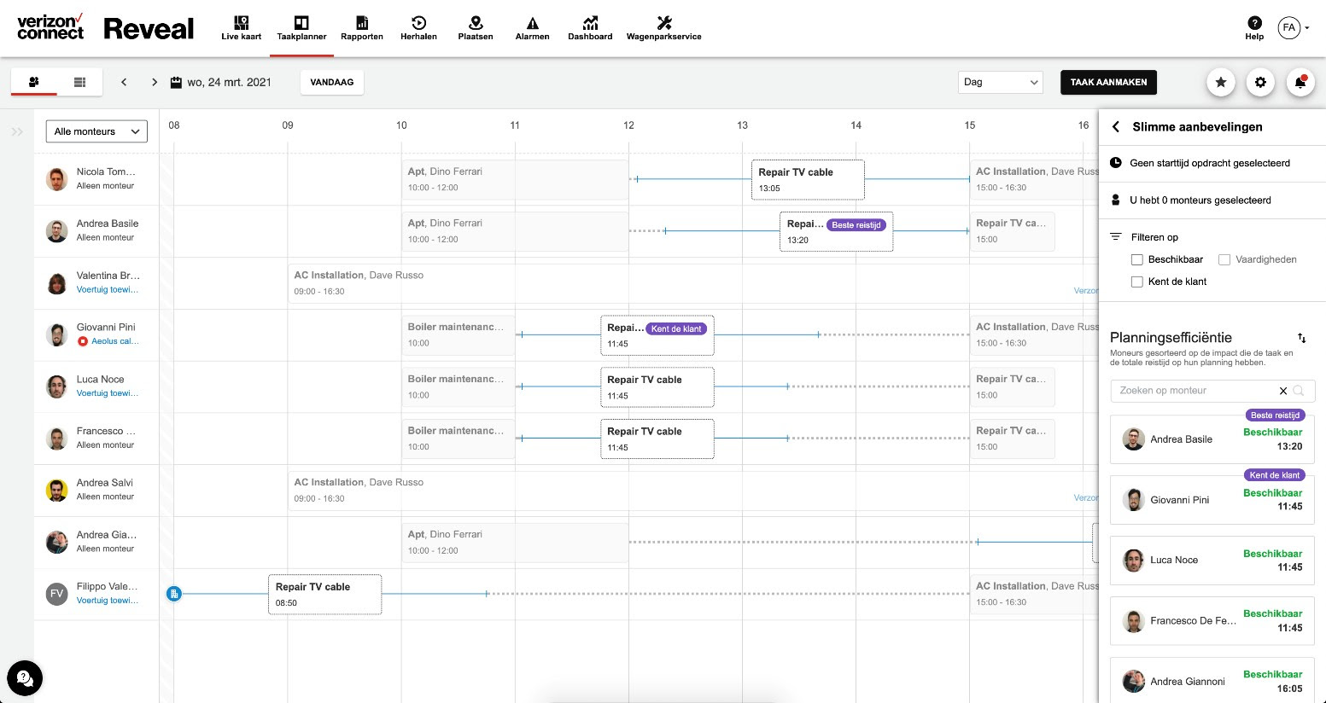Select Francesco's Repair TV cable 11:45 task

click(x=657, y=439)
